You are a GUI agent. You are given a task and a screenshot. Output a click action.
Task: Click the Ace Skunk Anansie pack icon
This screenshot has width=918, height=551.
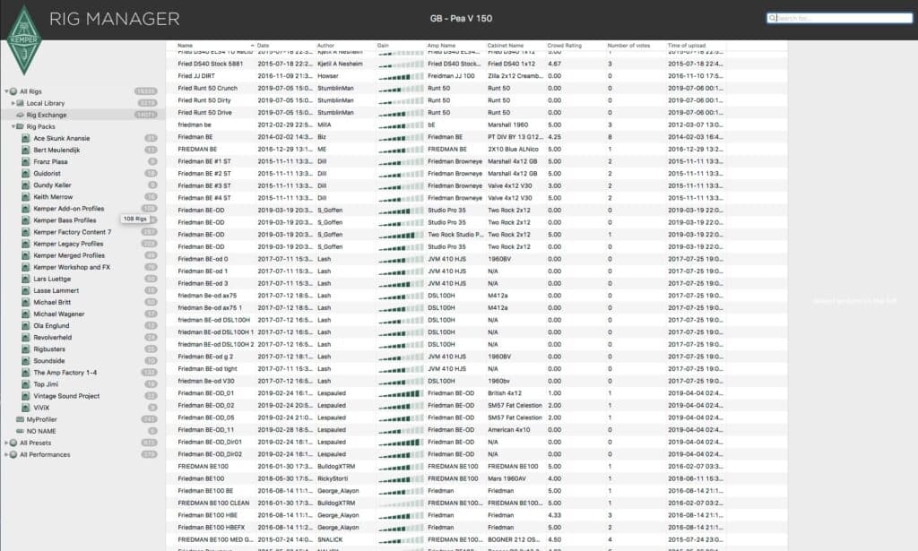[x=26, y=138]
